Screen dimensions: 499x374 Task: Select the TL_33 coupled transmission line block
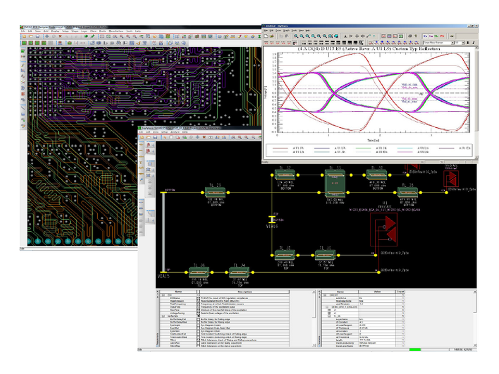point(335,184)
